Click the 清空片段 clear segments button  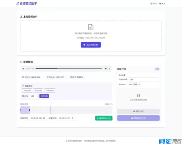tap(138, 111)
